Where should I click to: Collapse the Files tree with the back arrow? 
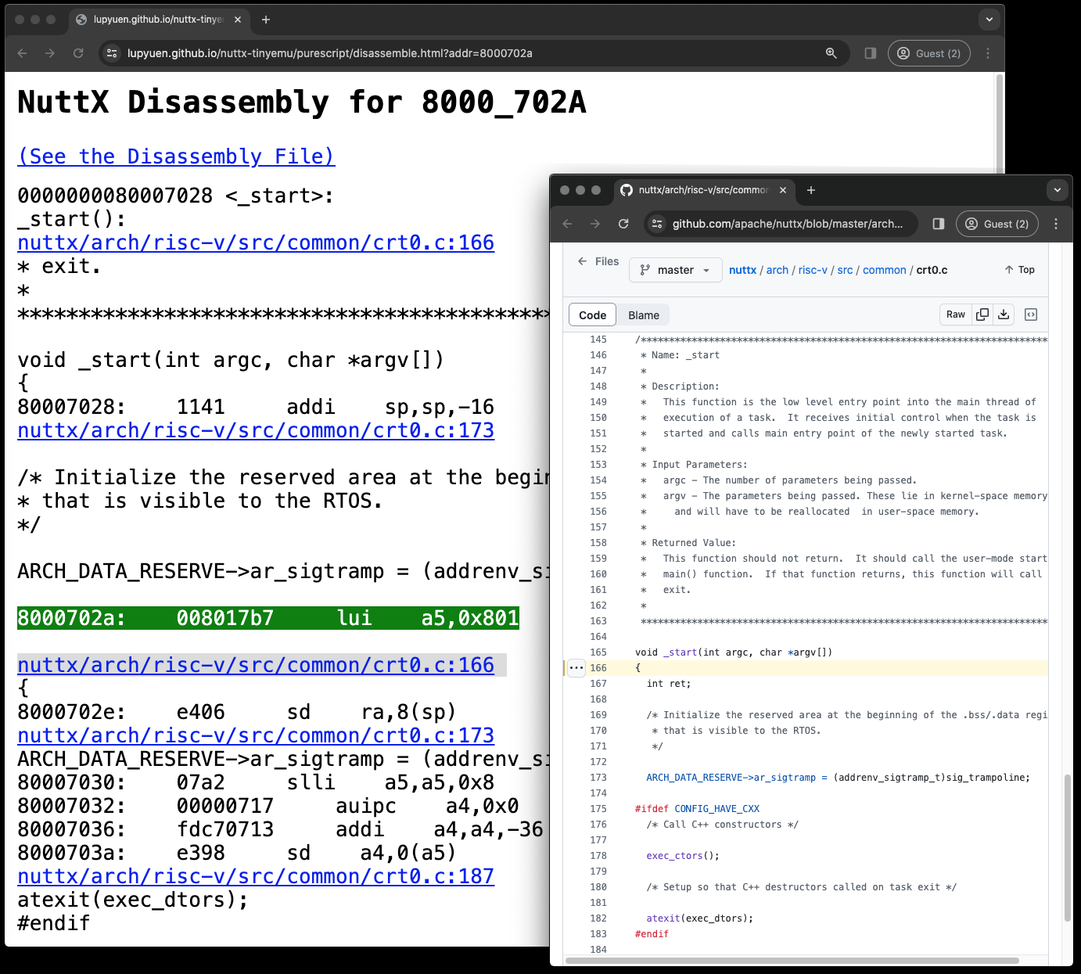click(581, 261)
